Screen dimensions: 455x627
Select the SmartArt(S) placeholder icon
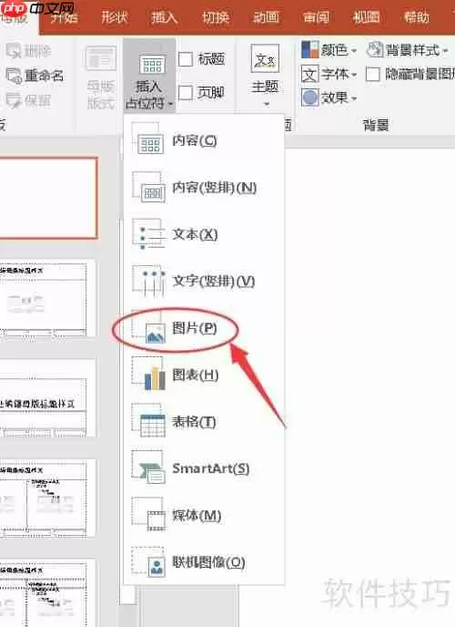(x=148, y=468)
